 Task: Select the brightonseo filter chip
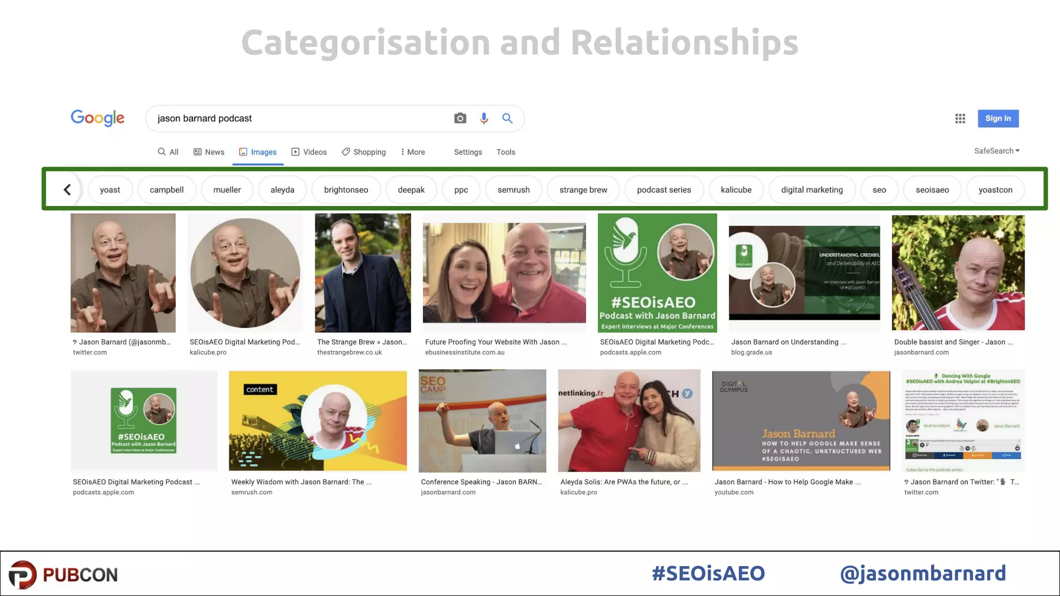[x=346, y=190]
